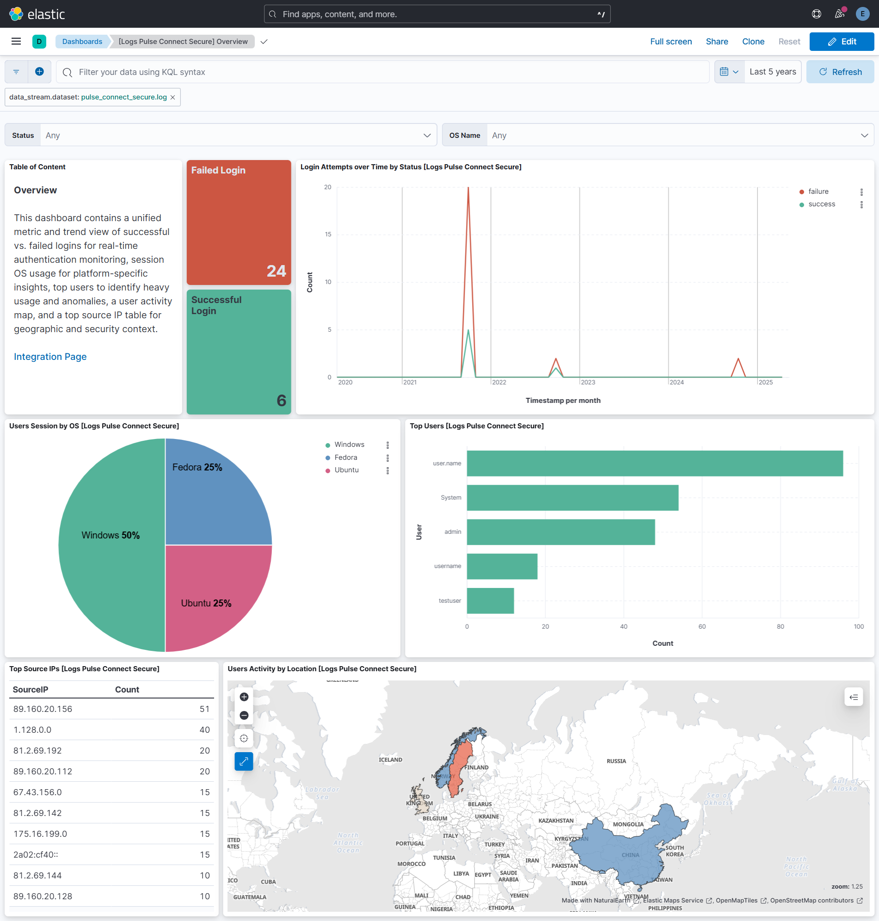Toggle the Fedora legend entry off
Image resolution: width=879 pixels, height=921 pixels.
click(x=345, y=457)
